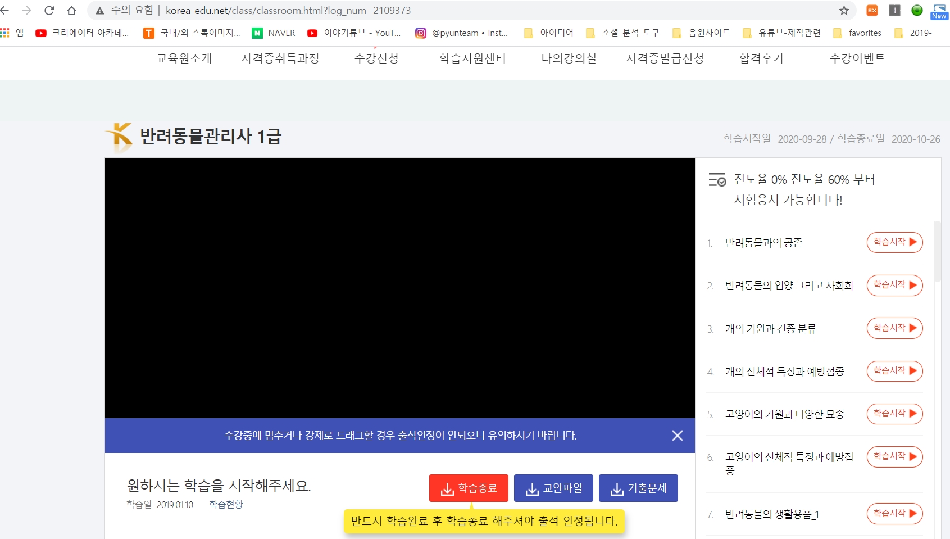Go back with the browser back arrow
The height and width of the screenshot is (539, 950).
(x=4, y=10)
